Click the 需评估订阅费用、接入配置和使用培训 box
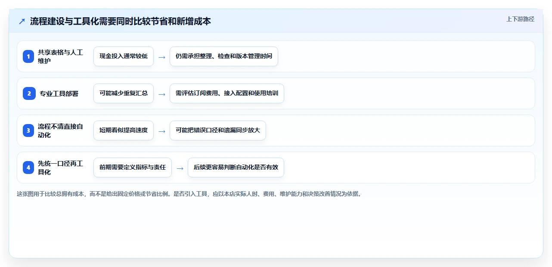The height and width of the screenshot is (267, 552). point(227,93)
